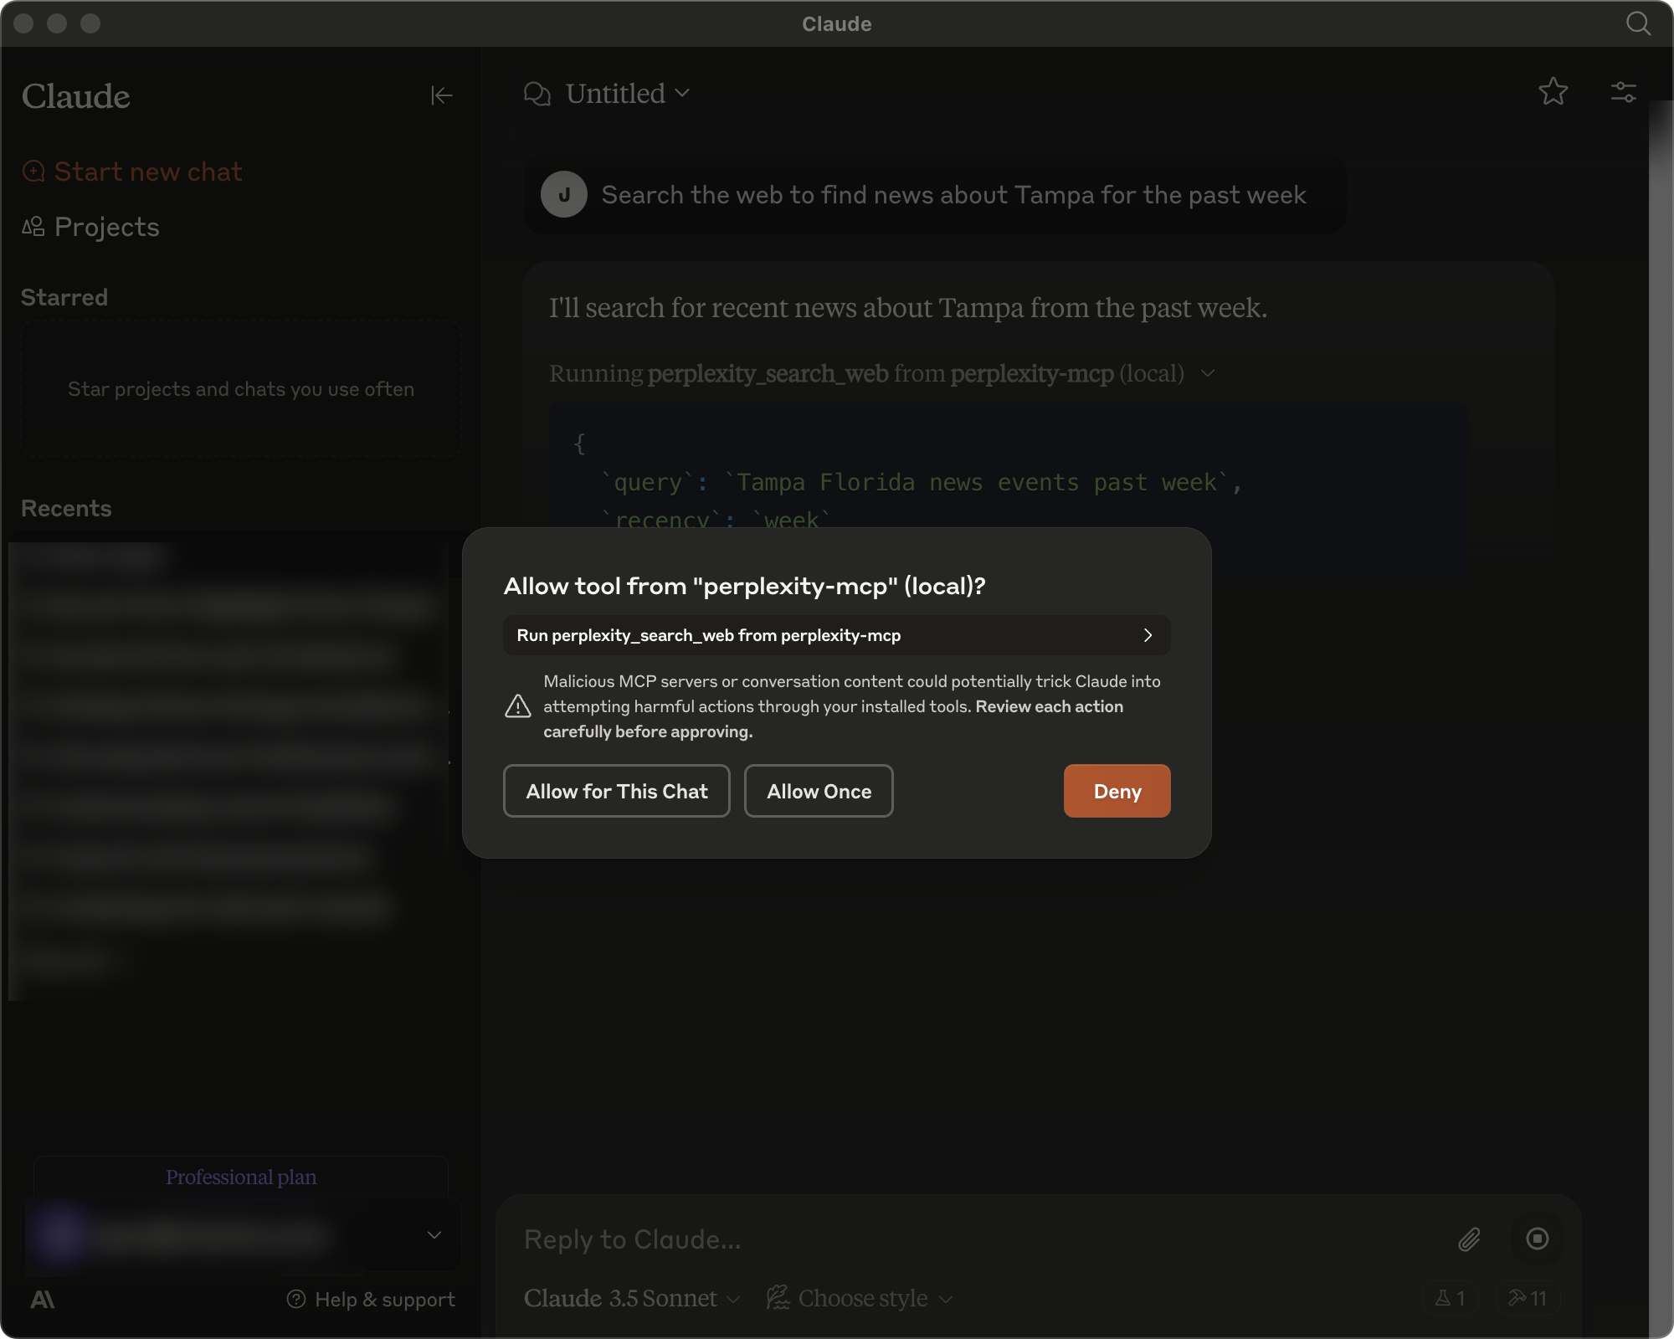Click the flask indicator showing 1
This screenshot has width=1674, height=1339.
point(1450,1298)
